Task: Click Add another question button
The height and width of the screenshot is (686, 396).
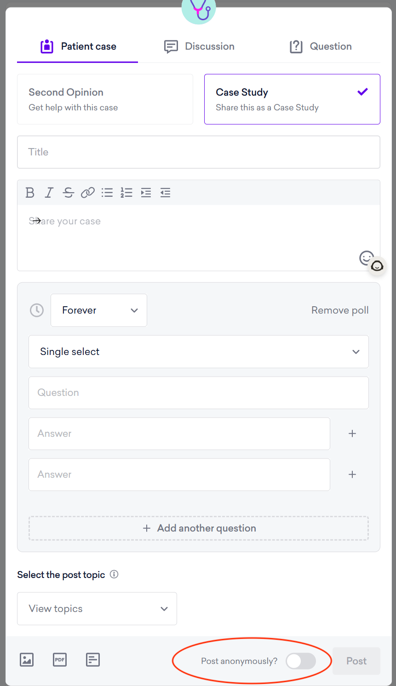Action: [x=199, y=528]
